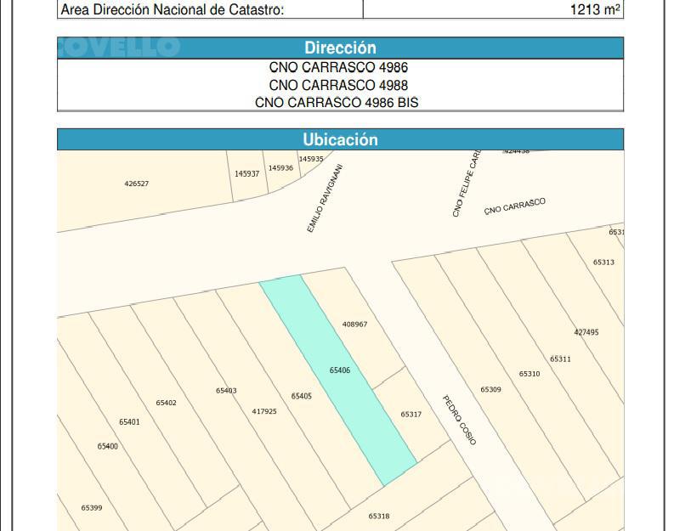Select parcel 427495 on the map
674x531 pixels.
point(586,332)
